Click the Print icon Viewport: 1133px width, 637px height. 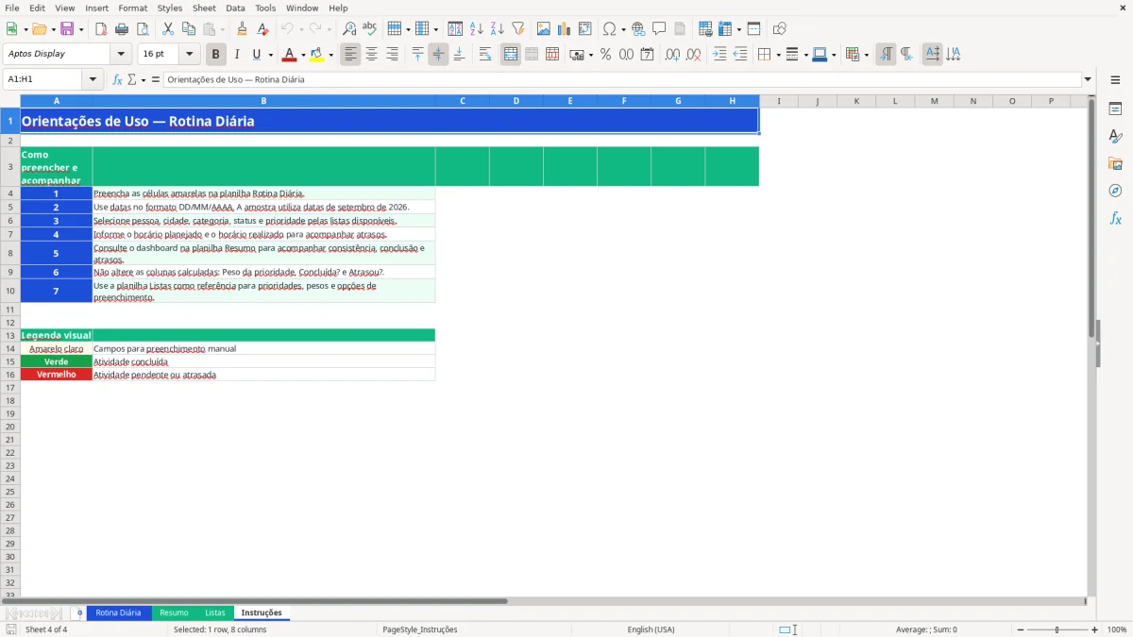click(122, 29)
